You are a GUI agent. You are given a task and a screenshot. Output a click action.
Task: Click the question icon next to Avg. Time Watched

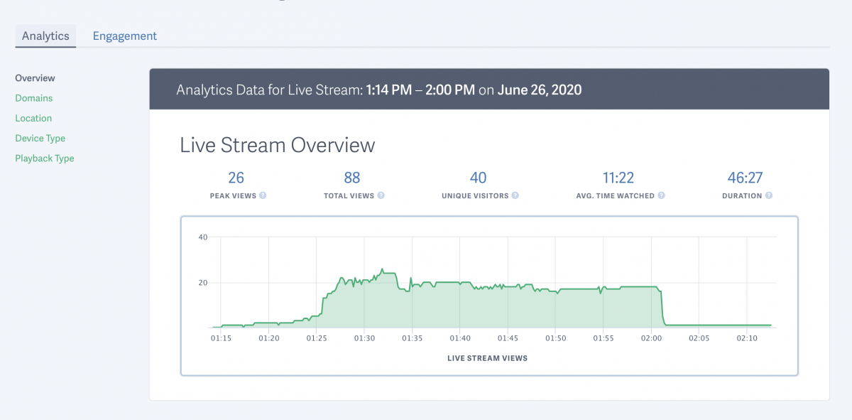click(x=662, y=195)
